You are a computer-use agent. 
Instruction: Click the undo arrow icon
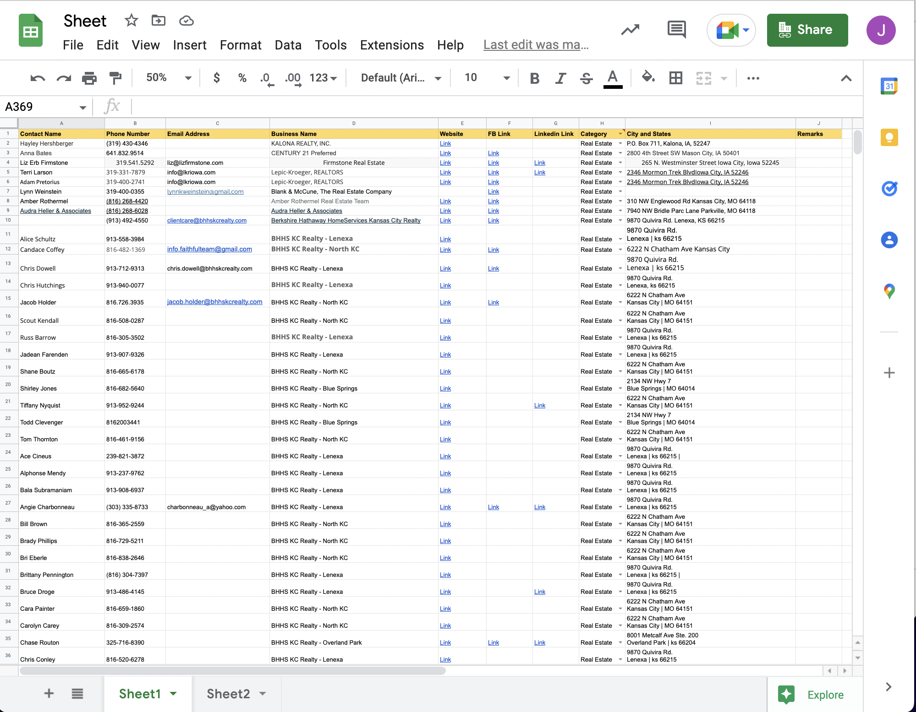click(38, 78)
